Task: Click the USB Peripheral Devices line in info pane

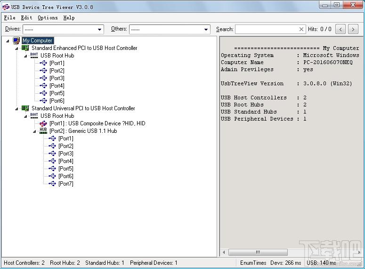Action: pos(264,119)
